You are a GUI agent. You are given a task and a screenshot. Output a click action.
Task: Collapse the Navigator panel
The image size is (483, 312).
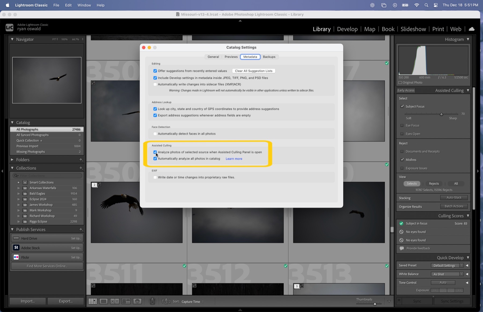pyautogui.click(x=12, y=39)
